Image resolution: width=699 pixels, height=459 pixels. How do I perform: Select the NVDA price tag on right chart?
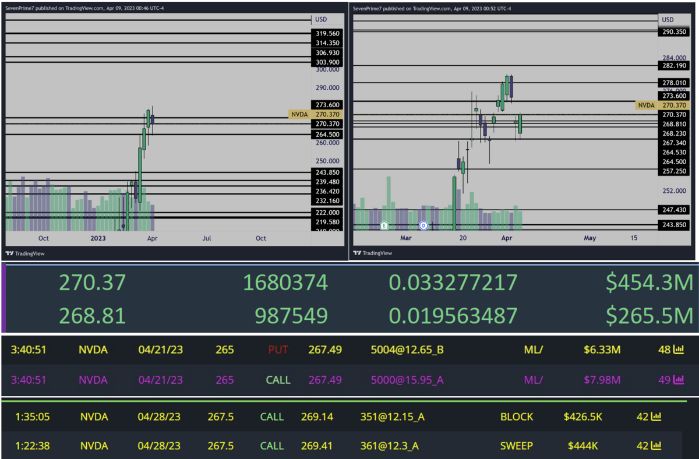(x=663, y=105)
